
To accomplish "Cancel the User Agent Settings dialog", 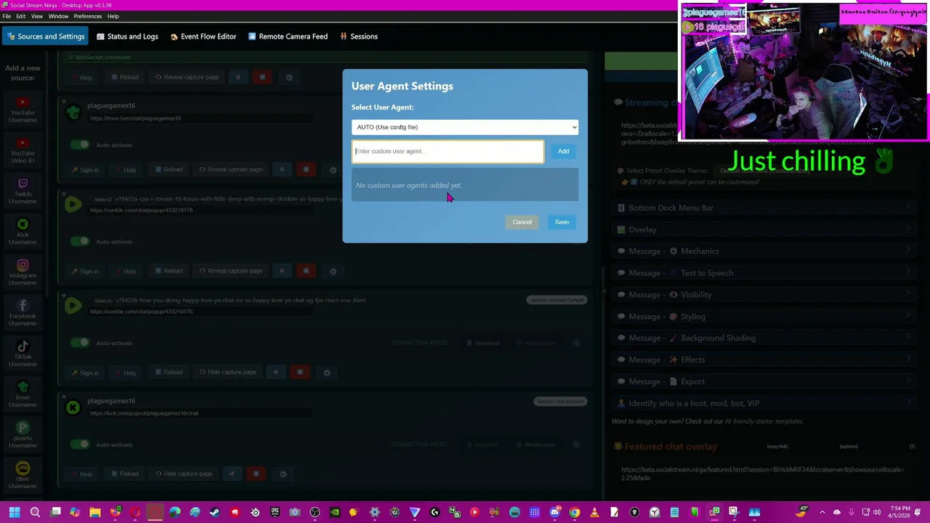I will [522, 222].
